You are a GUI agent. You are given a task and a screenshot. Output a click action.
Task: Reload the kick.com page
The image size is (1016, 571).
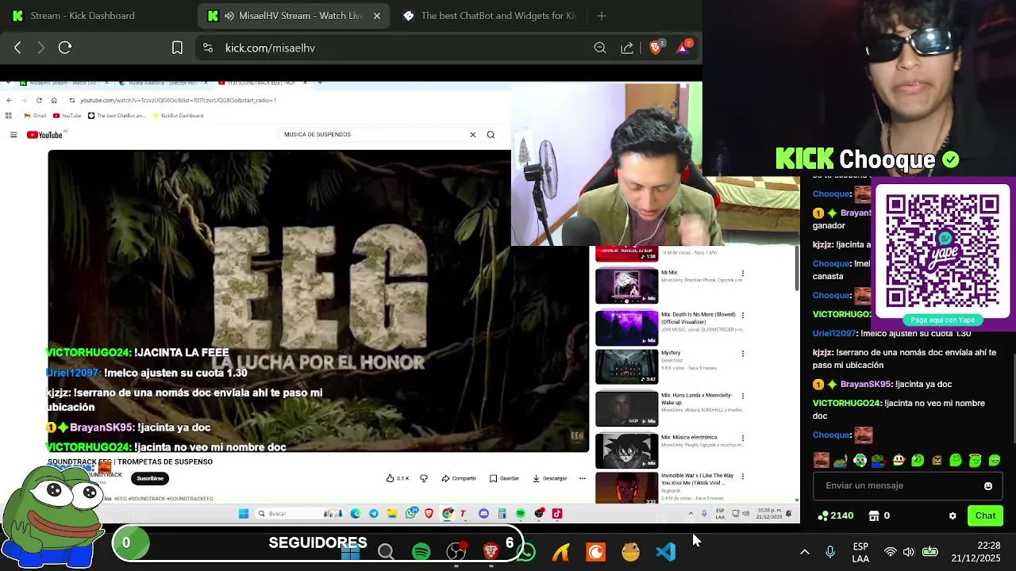[65, 48]
